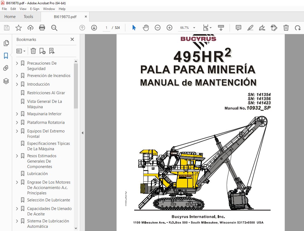
Task: Select the highlight text pen tool
Action: coord(250,28)
